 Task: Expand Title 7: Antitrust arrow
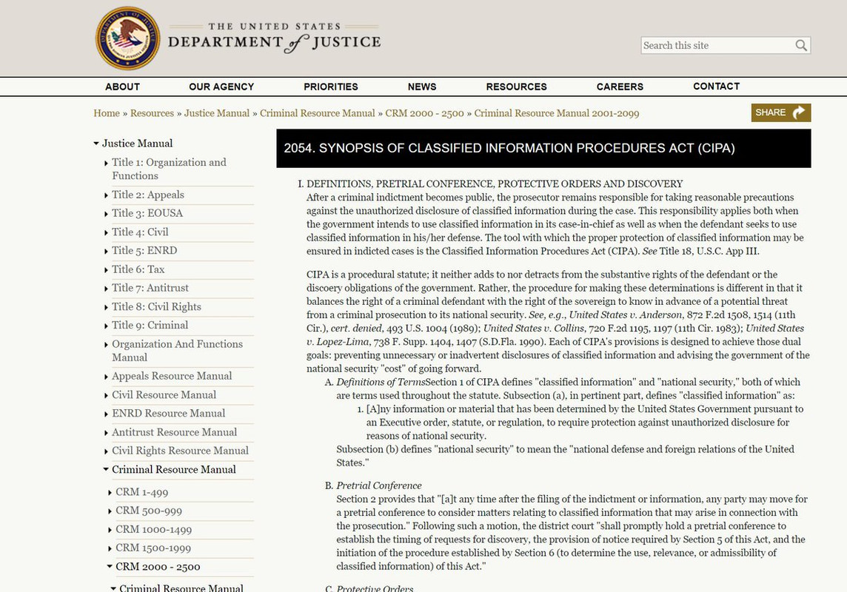click(x=106, y=289)
